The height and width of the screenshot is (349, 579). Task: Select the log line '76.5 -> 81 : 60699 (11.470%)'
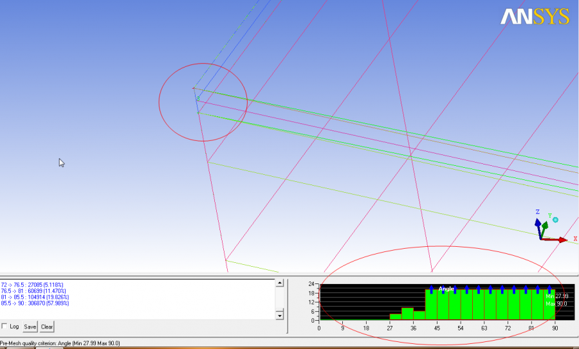tap(33, 291)
